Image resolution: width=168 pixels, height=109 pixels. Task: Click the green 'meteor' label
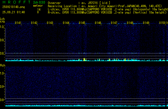(38, 6)
